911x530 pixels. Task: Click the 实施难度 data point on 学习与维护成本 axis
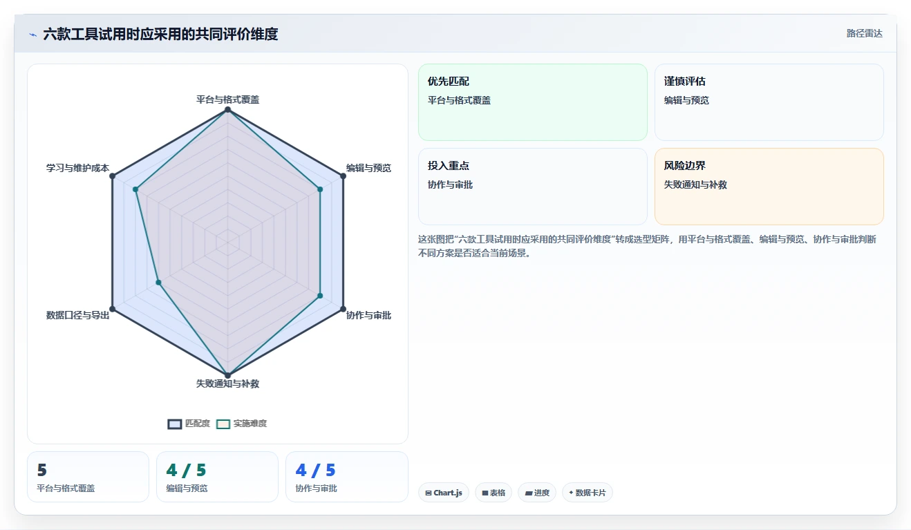[136, 189]
